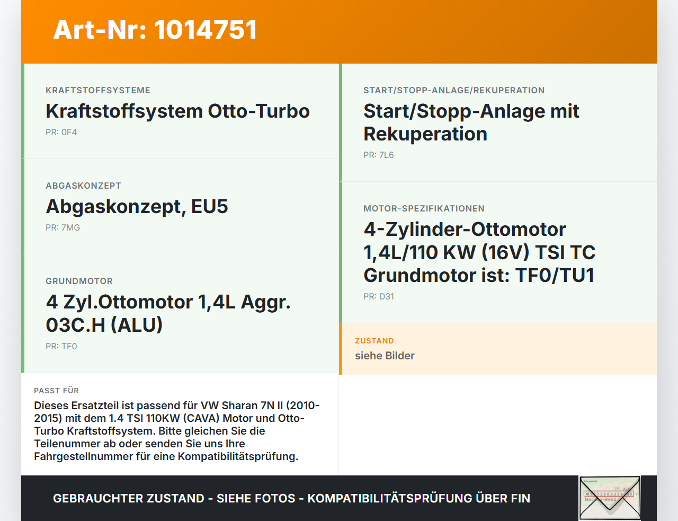Image resolution: width=678 pixels, height=521 pixels.
Task: Select the siehe Bilder condition text
Action: 385,356
